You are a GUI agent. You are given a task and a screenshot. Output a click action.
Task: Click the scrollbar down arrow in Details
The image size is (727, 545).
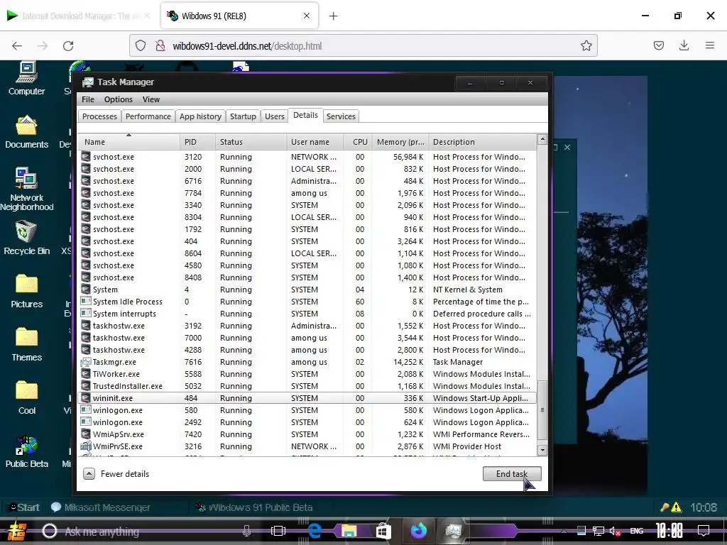coord(542,450)
